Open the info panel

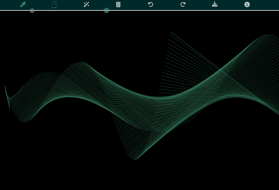[x=247, y=4]
